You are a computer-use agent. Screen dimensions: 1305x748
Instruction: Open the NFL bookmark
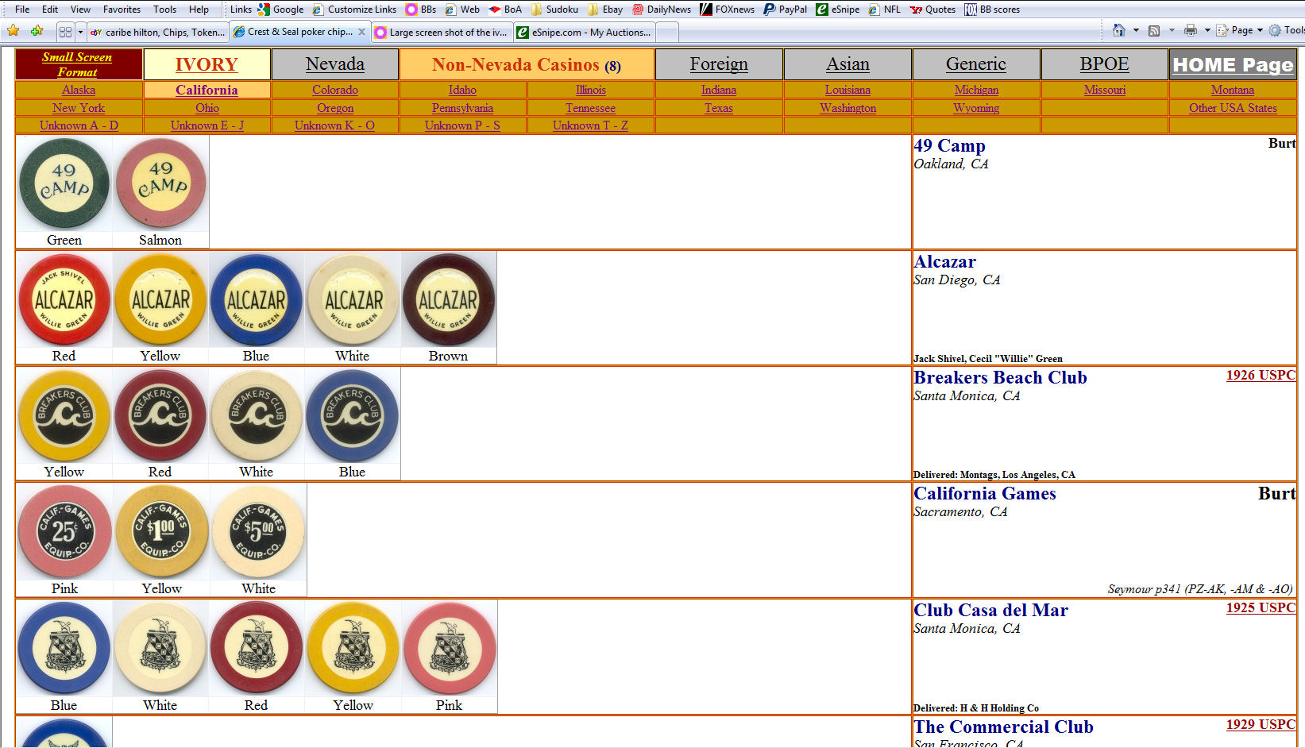pos(885,10)
